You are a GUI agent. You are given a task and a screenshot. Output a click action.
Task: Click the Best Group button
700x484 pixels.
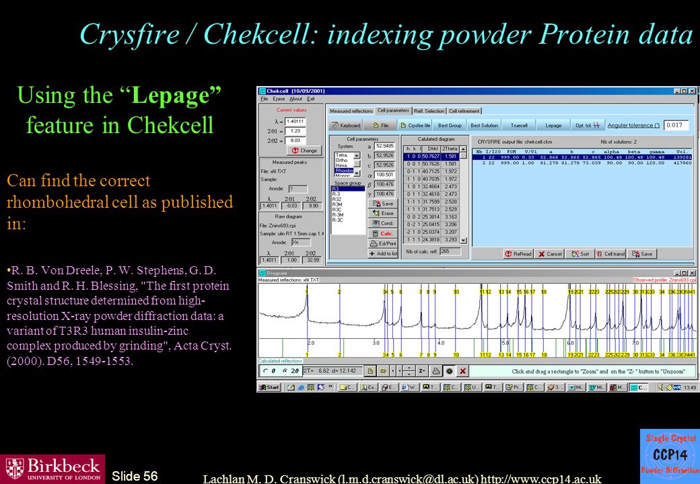coord(450,126)
